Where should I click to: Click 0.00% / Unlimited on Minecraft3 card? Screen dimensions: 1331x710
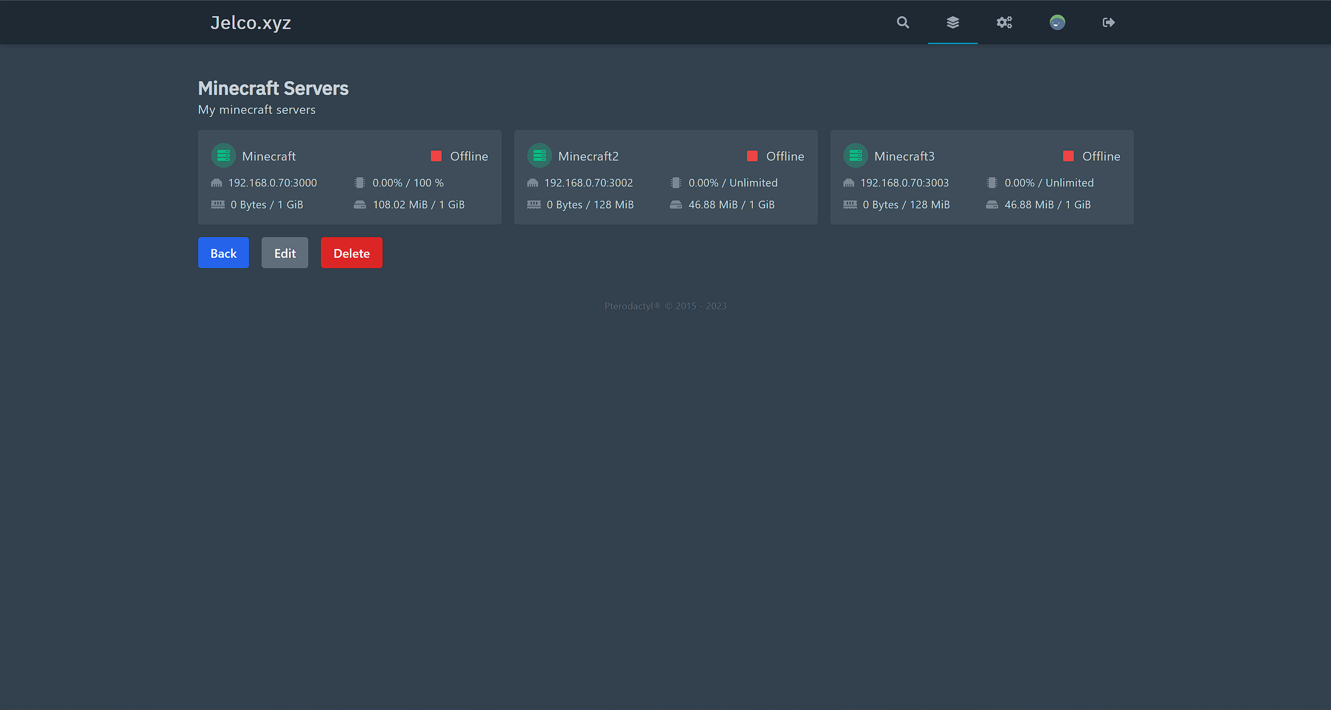(1049, 183)
